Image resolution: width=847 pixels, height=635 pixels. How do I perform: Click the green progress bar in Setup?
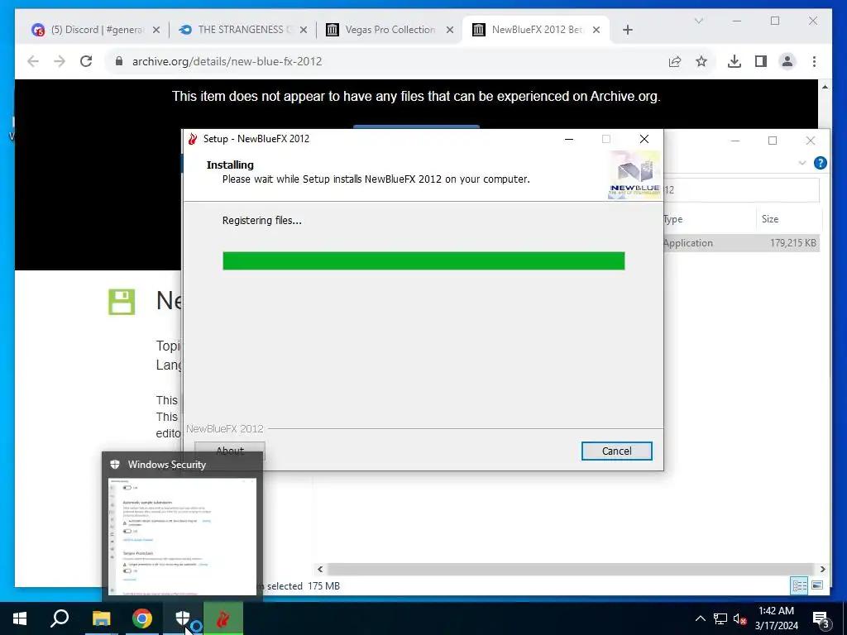pos(423,260)
